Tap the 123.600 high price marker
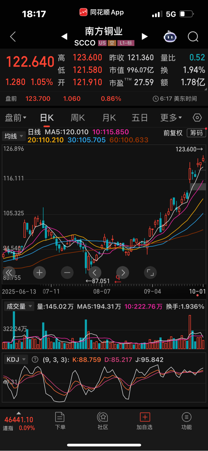 tap(189, 149)
